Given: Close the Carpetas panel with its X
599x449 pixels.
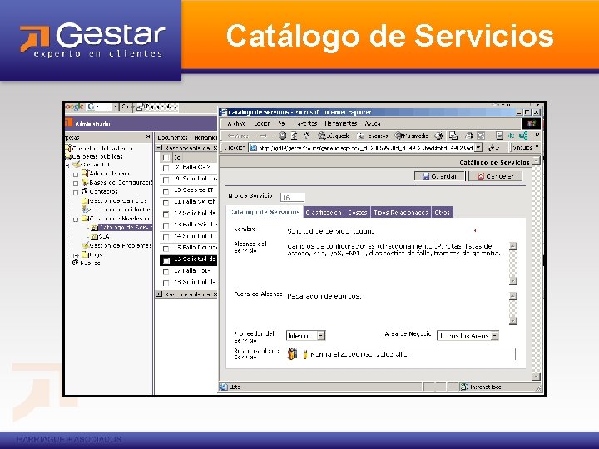Looking at the screenshot, I should (x=148, y=136).
